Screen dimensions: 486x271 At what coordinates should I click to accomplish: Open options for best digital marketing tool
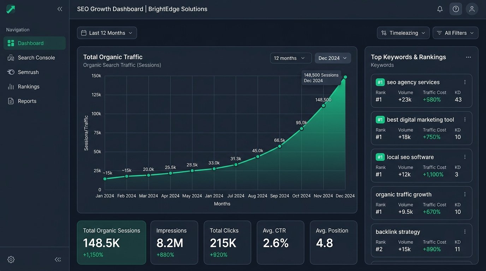tap(465, 120)
